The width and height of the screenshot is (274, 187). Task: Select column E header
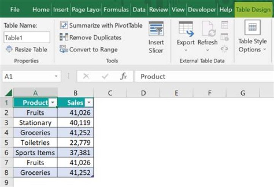[177, 93]
